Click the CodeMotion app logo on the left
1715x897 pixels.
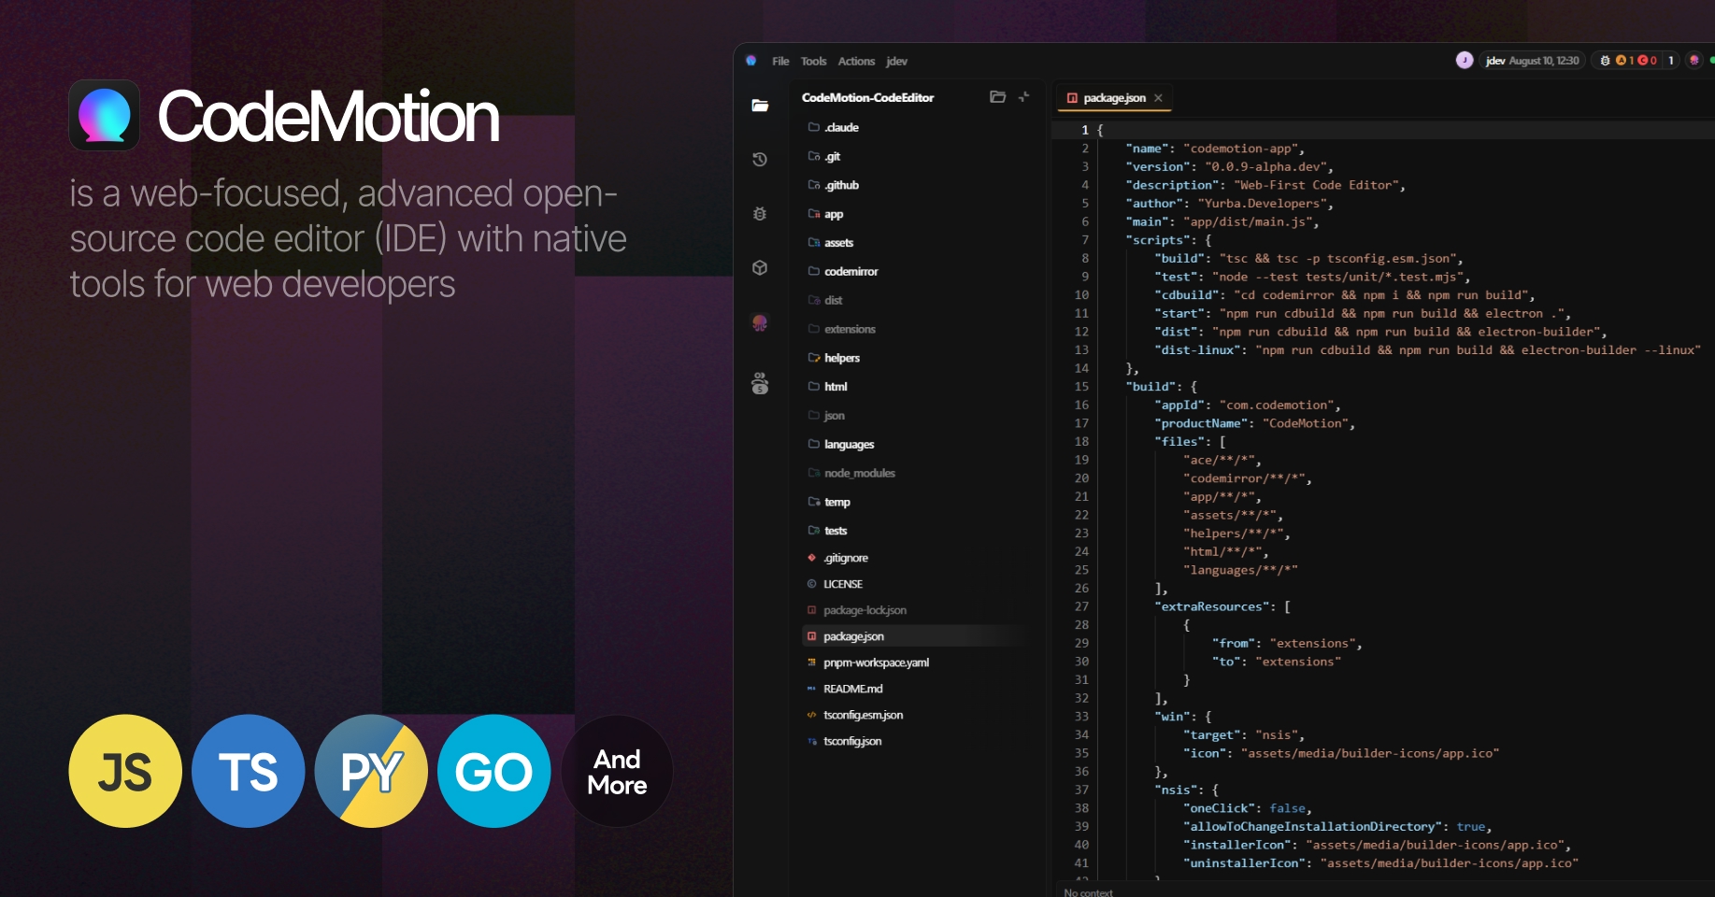pos(105,116)
